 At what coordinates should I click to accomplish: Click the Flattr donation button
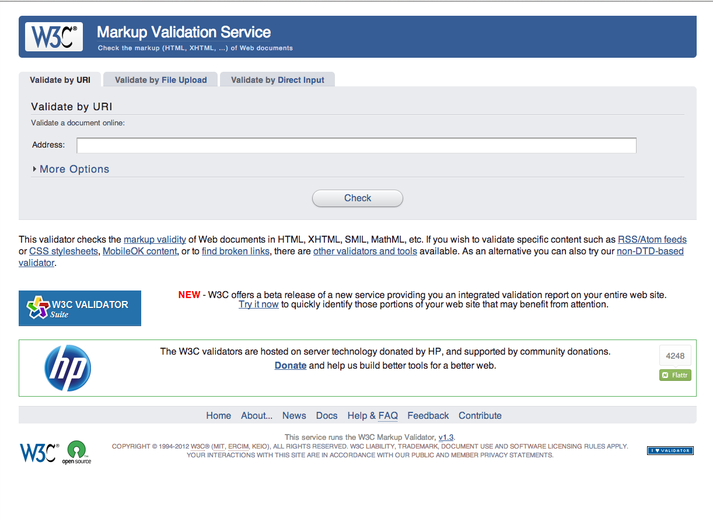click(675, 374)
